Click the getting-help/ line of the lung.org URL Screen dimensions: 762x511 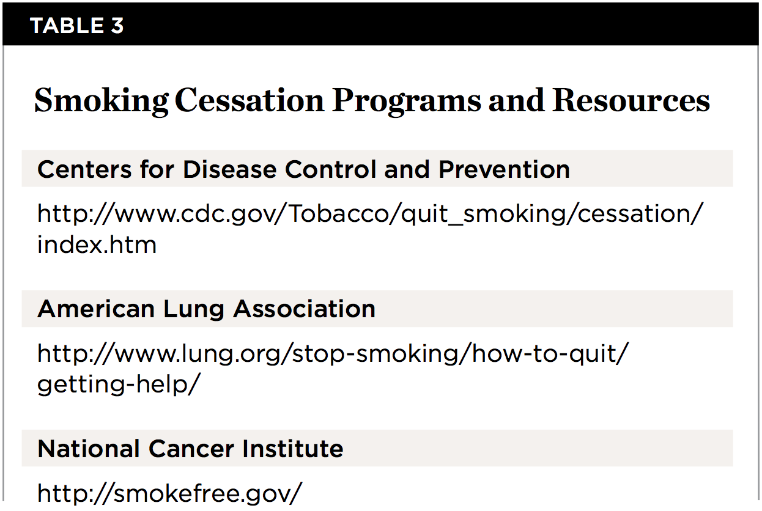[119, 384]
